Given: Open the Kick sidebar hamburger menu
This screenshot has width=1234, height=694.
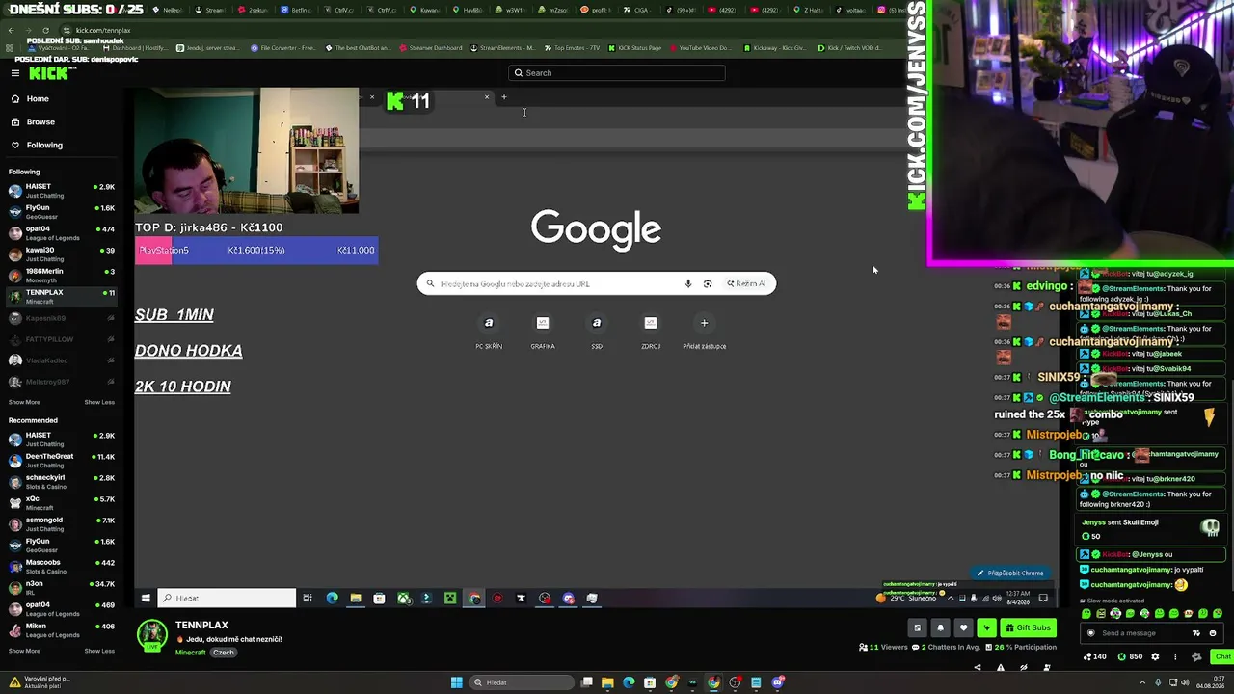Looking at the screenshot, I should (15, 73).
